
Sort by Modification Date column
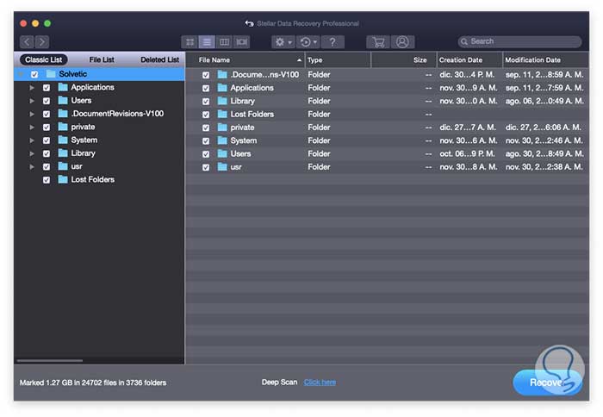coord(545,60)
